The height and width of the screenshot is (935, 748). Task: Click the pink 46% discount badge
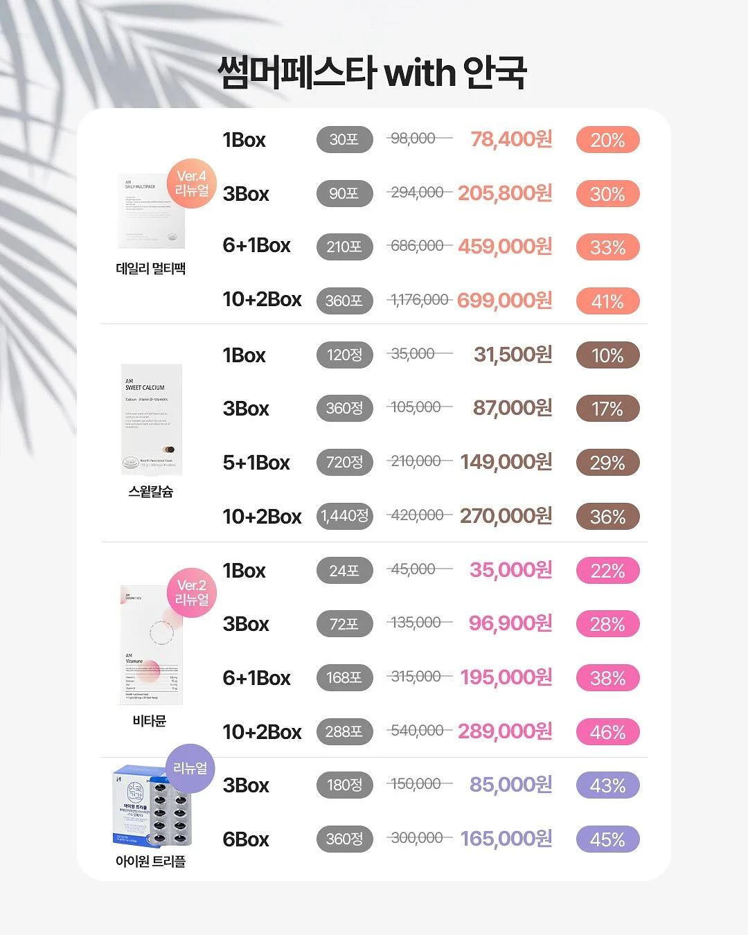pos(607,732)
